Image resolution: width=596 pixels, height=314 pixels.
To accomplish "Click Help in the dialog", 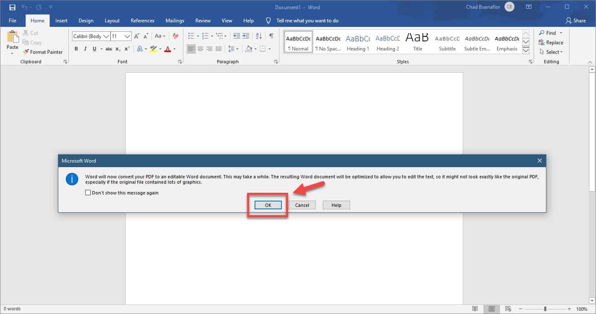I will click(x=336, y=205).
